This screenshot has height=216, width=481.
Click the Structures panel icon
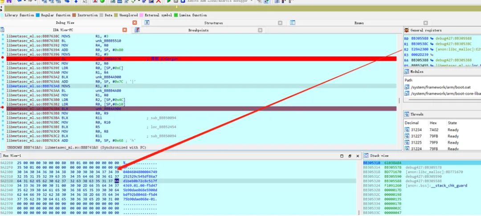click(147, 23)
